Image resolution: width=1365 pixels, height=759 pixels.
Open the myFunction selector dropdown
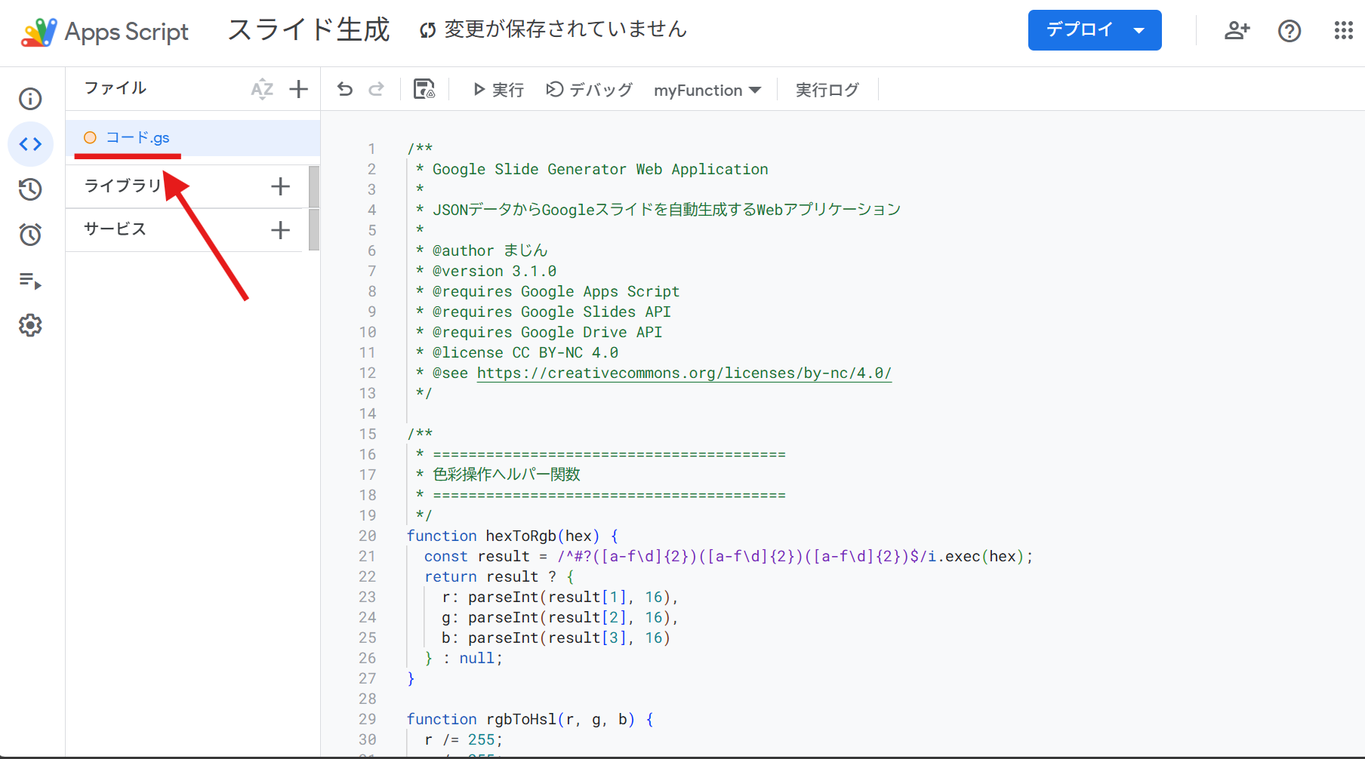coord(707,91)
